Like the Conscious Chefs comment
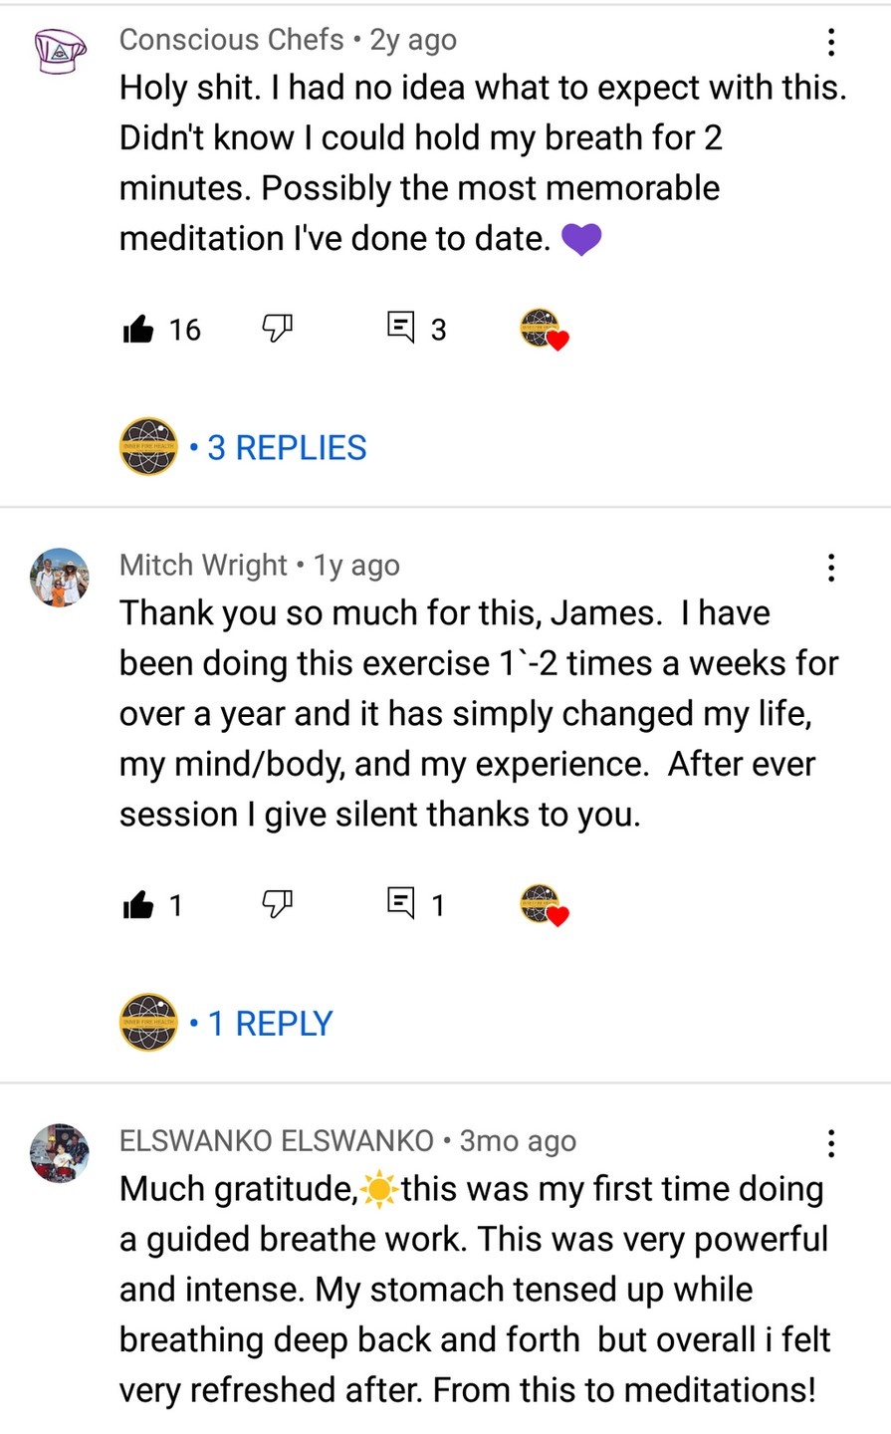This screenshot has height=1434, width=891. pyautogui.click(x=138, y=329)
